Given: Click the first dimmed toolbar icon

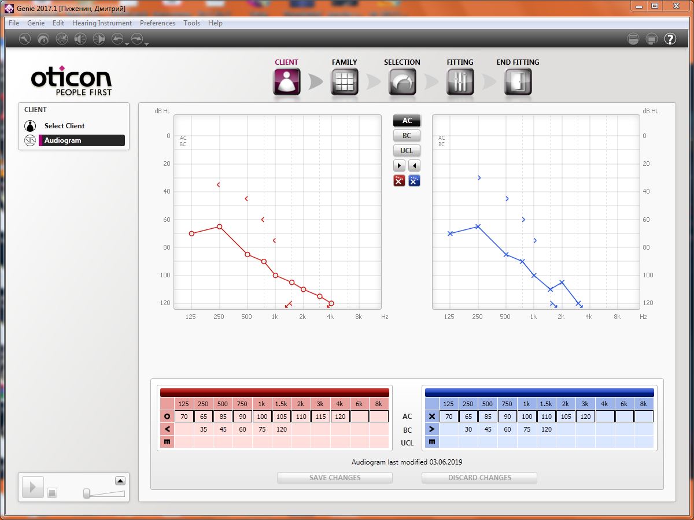Looking at the screenshot, I should point(25,39).
